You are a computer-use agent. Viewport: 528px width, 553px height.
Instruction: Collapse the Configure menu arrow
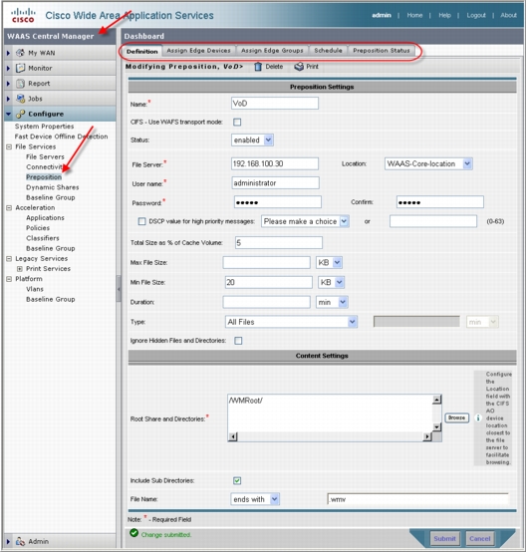(x=8, y=114)
